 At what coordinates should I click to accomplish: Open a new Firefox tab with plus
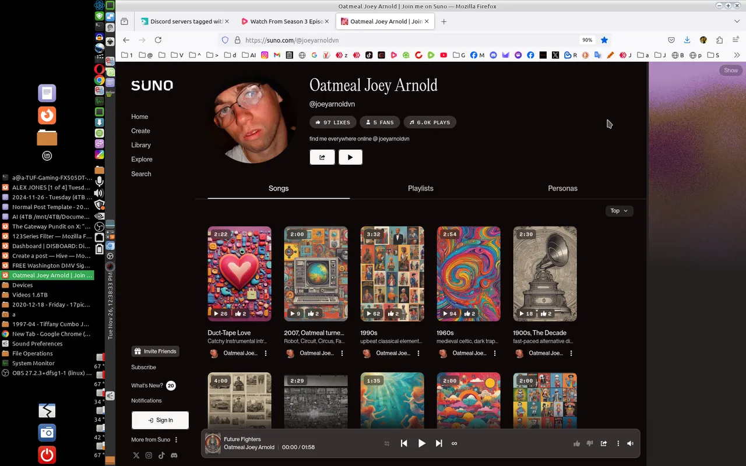point(444,22)
